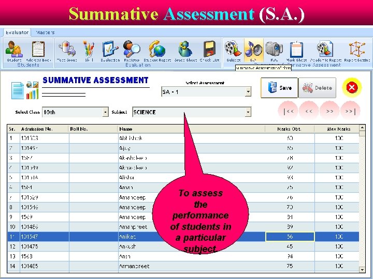Viewport: 373px width, 279px height.
Task: Click the table scrollbar up arrow
Action: point(362,128)
